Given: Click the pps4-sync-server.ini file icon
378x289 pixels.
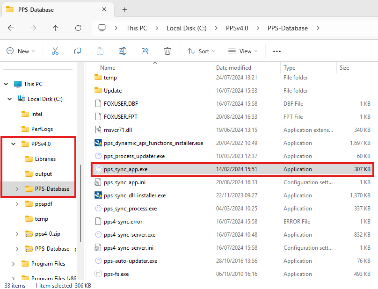Looking at the screenshot, I should pos(98,248).
